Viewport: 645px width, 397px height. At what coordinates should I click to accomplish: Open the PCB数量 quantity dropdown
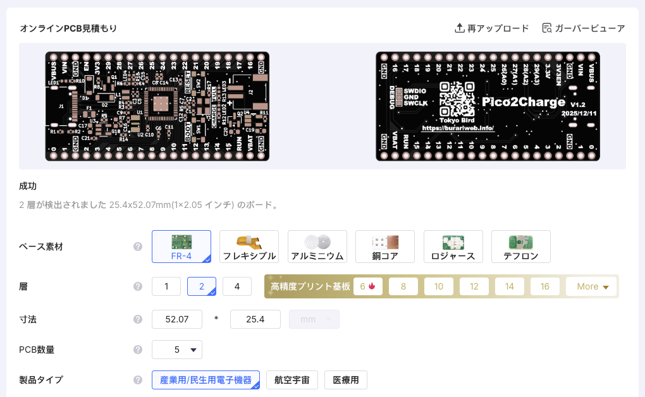pyautogui.click(x=177, y=349)
